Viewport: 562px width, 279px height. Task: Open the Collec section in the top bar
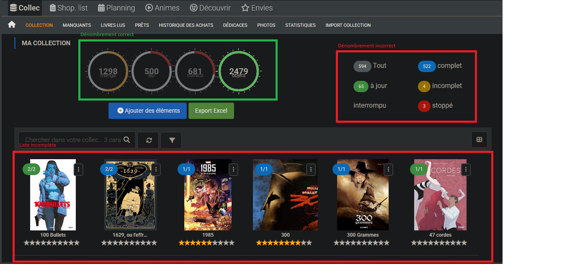coord(25,8)
